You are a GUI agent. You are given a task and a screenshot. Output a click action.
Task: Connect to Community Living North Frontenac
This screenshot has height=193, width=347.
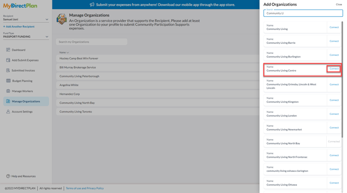click(334, 155)
